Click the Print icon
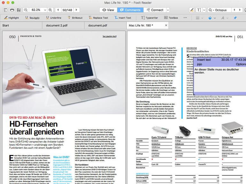The image size is (246, 184). click(x=12, y=10)
